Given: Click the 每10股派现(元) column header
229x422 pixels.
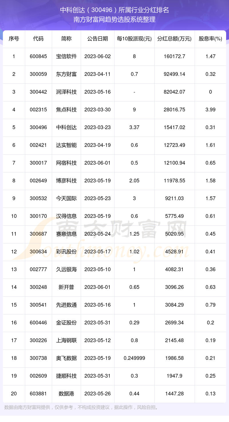Looking at the screenshot, I should tap(134, 39).
